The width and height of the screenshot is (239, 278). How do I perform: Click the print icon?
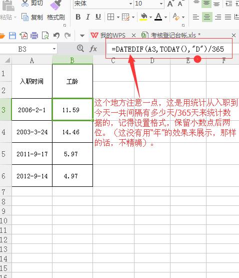click(x=34, y=36)
